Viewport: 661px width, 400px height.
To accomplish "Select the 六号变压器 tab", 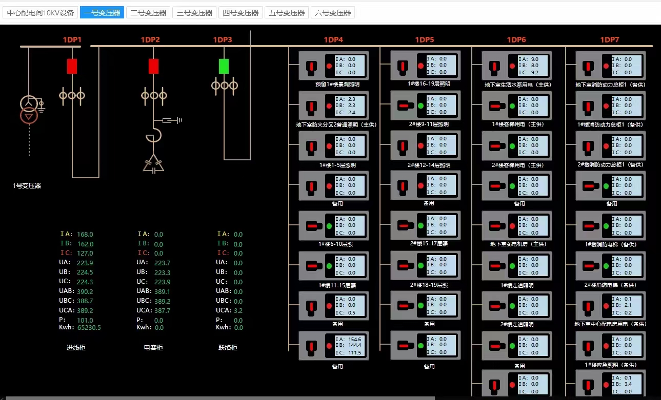I will (x=333, y=13).
